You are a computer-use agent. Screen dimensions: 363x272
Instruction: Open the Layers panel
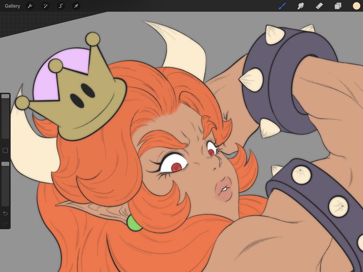338,6
